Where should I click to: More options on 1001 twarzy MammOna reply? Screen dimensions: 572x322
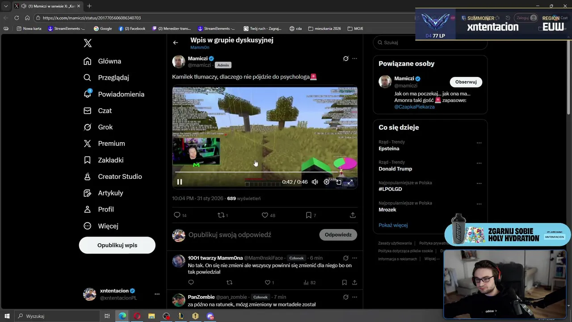pyautogui.click(x=354, y=258)
